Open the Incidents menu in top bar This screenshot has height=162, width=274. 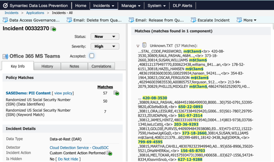click(104, 6)
